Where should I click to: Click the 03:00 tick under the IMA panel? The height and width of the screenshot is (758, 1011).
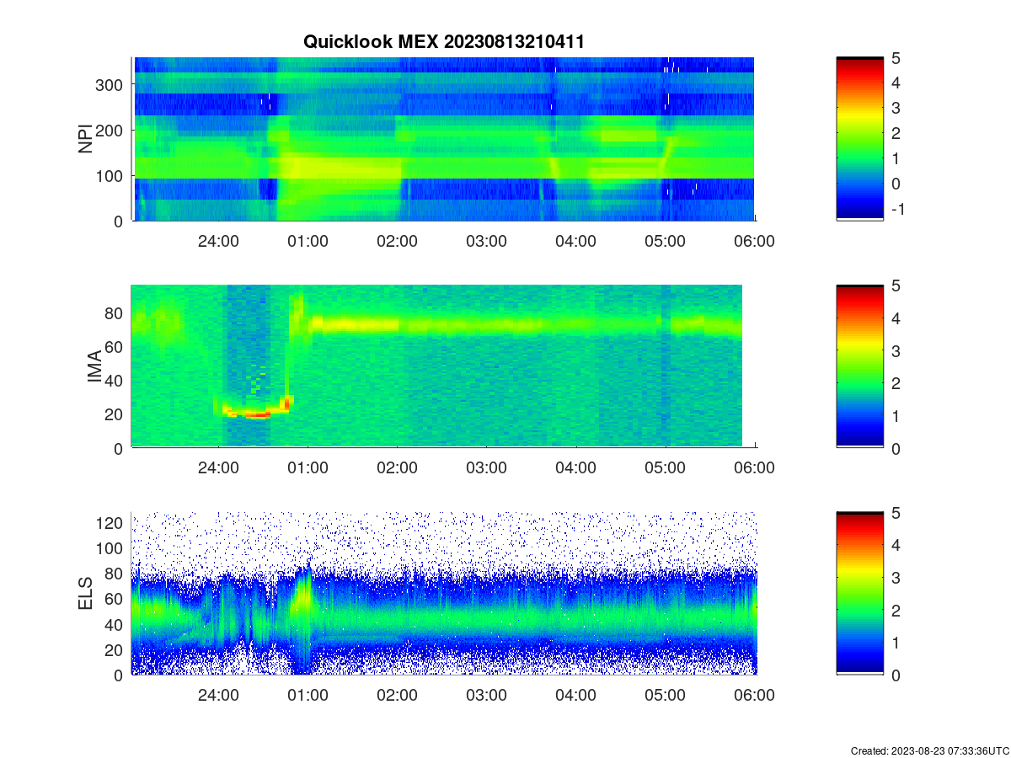pyautogui.click(x=486, y=468)
